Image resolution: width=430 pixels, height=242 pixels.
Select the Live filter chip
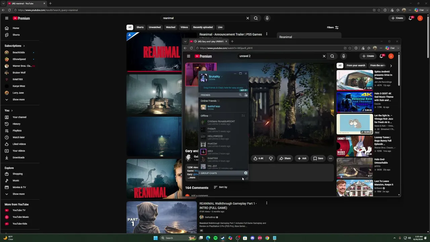coord(220,27)
